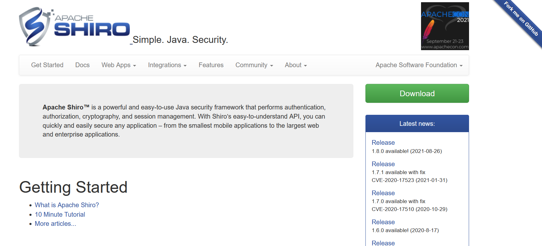This screenshot has height=246, width=542.
Task: Expand the Apache Software Foundation menu
Action: pos(419,65)
